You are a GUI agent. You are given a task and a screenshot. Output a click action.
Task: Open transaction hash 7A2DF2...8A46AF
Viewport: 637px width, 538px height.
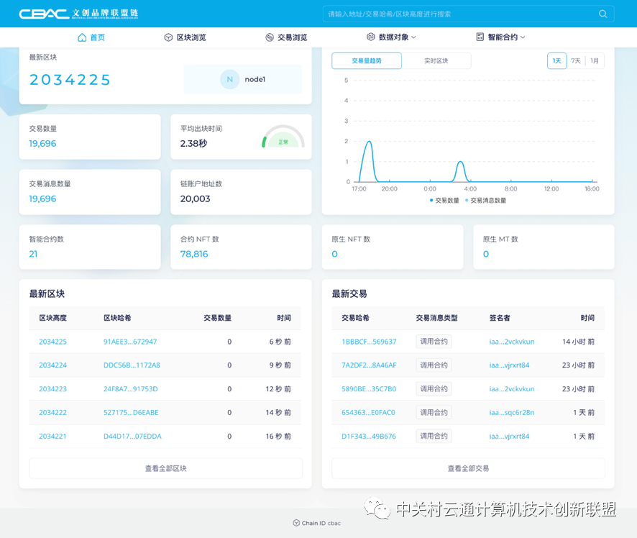pos(369,365)
